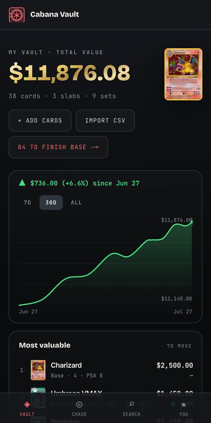Open the You star icon
The width and height of the screenshot is (211, 423).
(x=184, y=404)
